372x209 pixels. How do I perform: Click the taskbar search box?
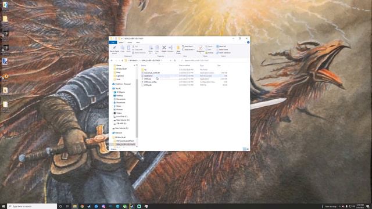pos(33,207)
